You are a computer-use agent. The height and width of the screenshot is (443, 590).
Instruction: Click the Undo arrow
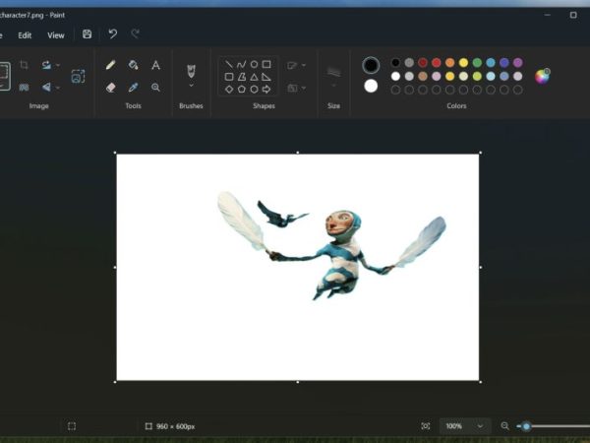(x=112, y=34)
